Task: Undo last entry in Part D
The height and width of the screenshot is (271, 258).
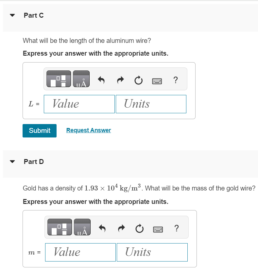Action: tap(102, 228)
